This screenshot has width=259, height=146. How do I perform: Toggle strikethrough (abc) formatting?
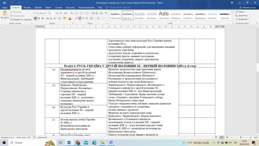pyautogui.click(x=48, y=18)
